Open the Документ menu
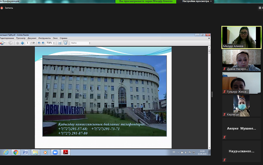The image size is (263, 165). coord(32,38)
